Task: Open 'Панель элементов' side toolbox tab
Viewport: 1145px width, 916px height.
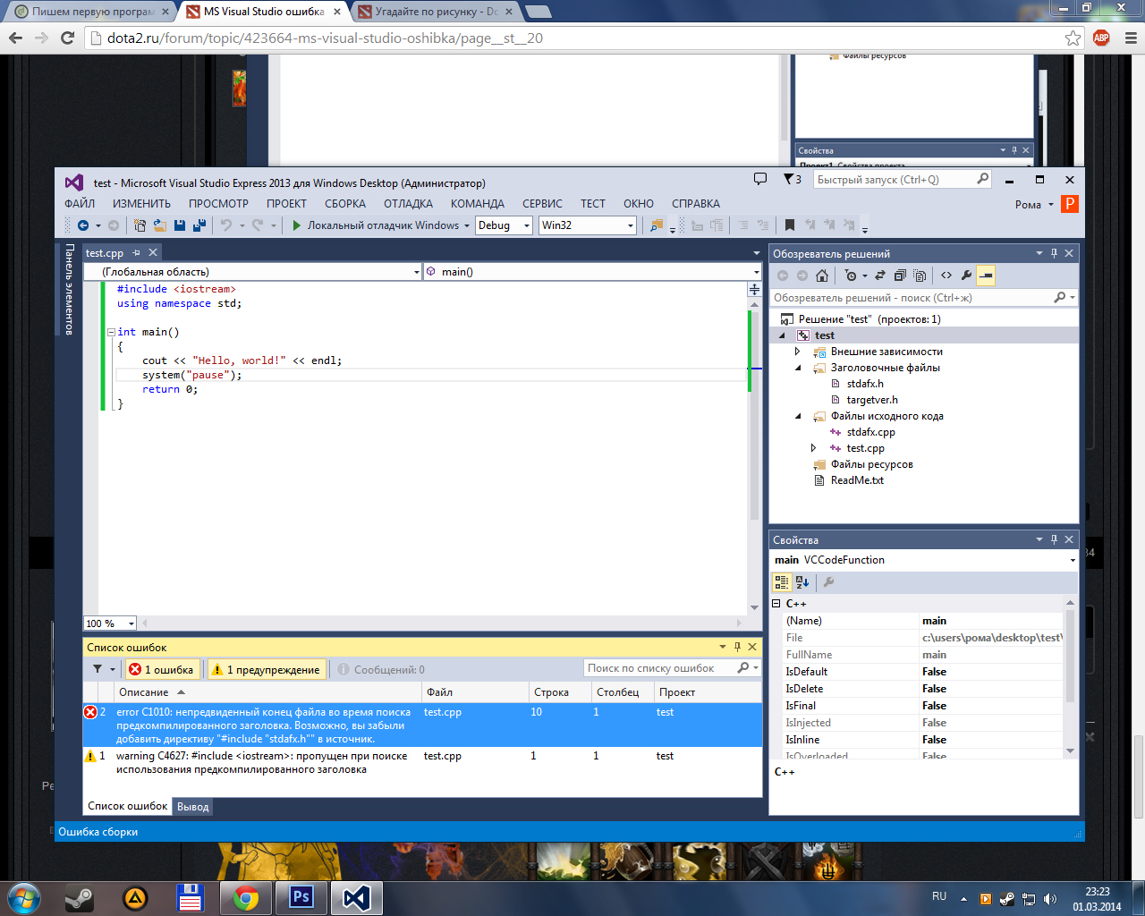Action: point(69,290)
